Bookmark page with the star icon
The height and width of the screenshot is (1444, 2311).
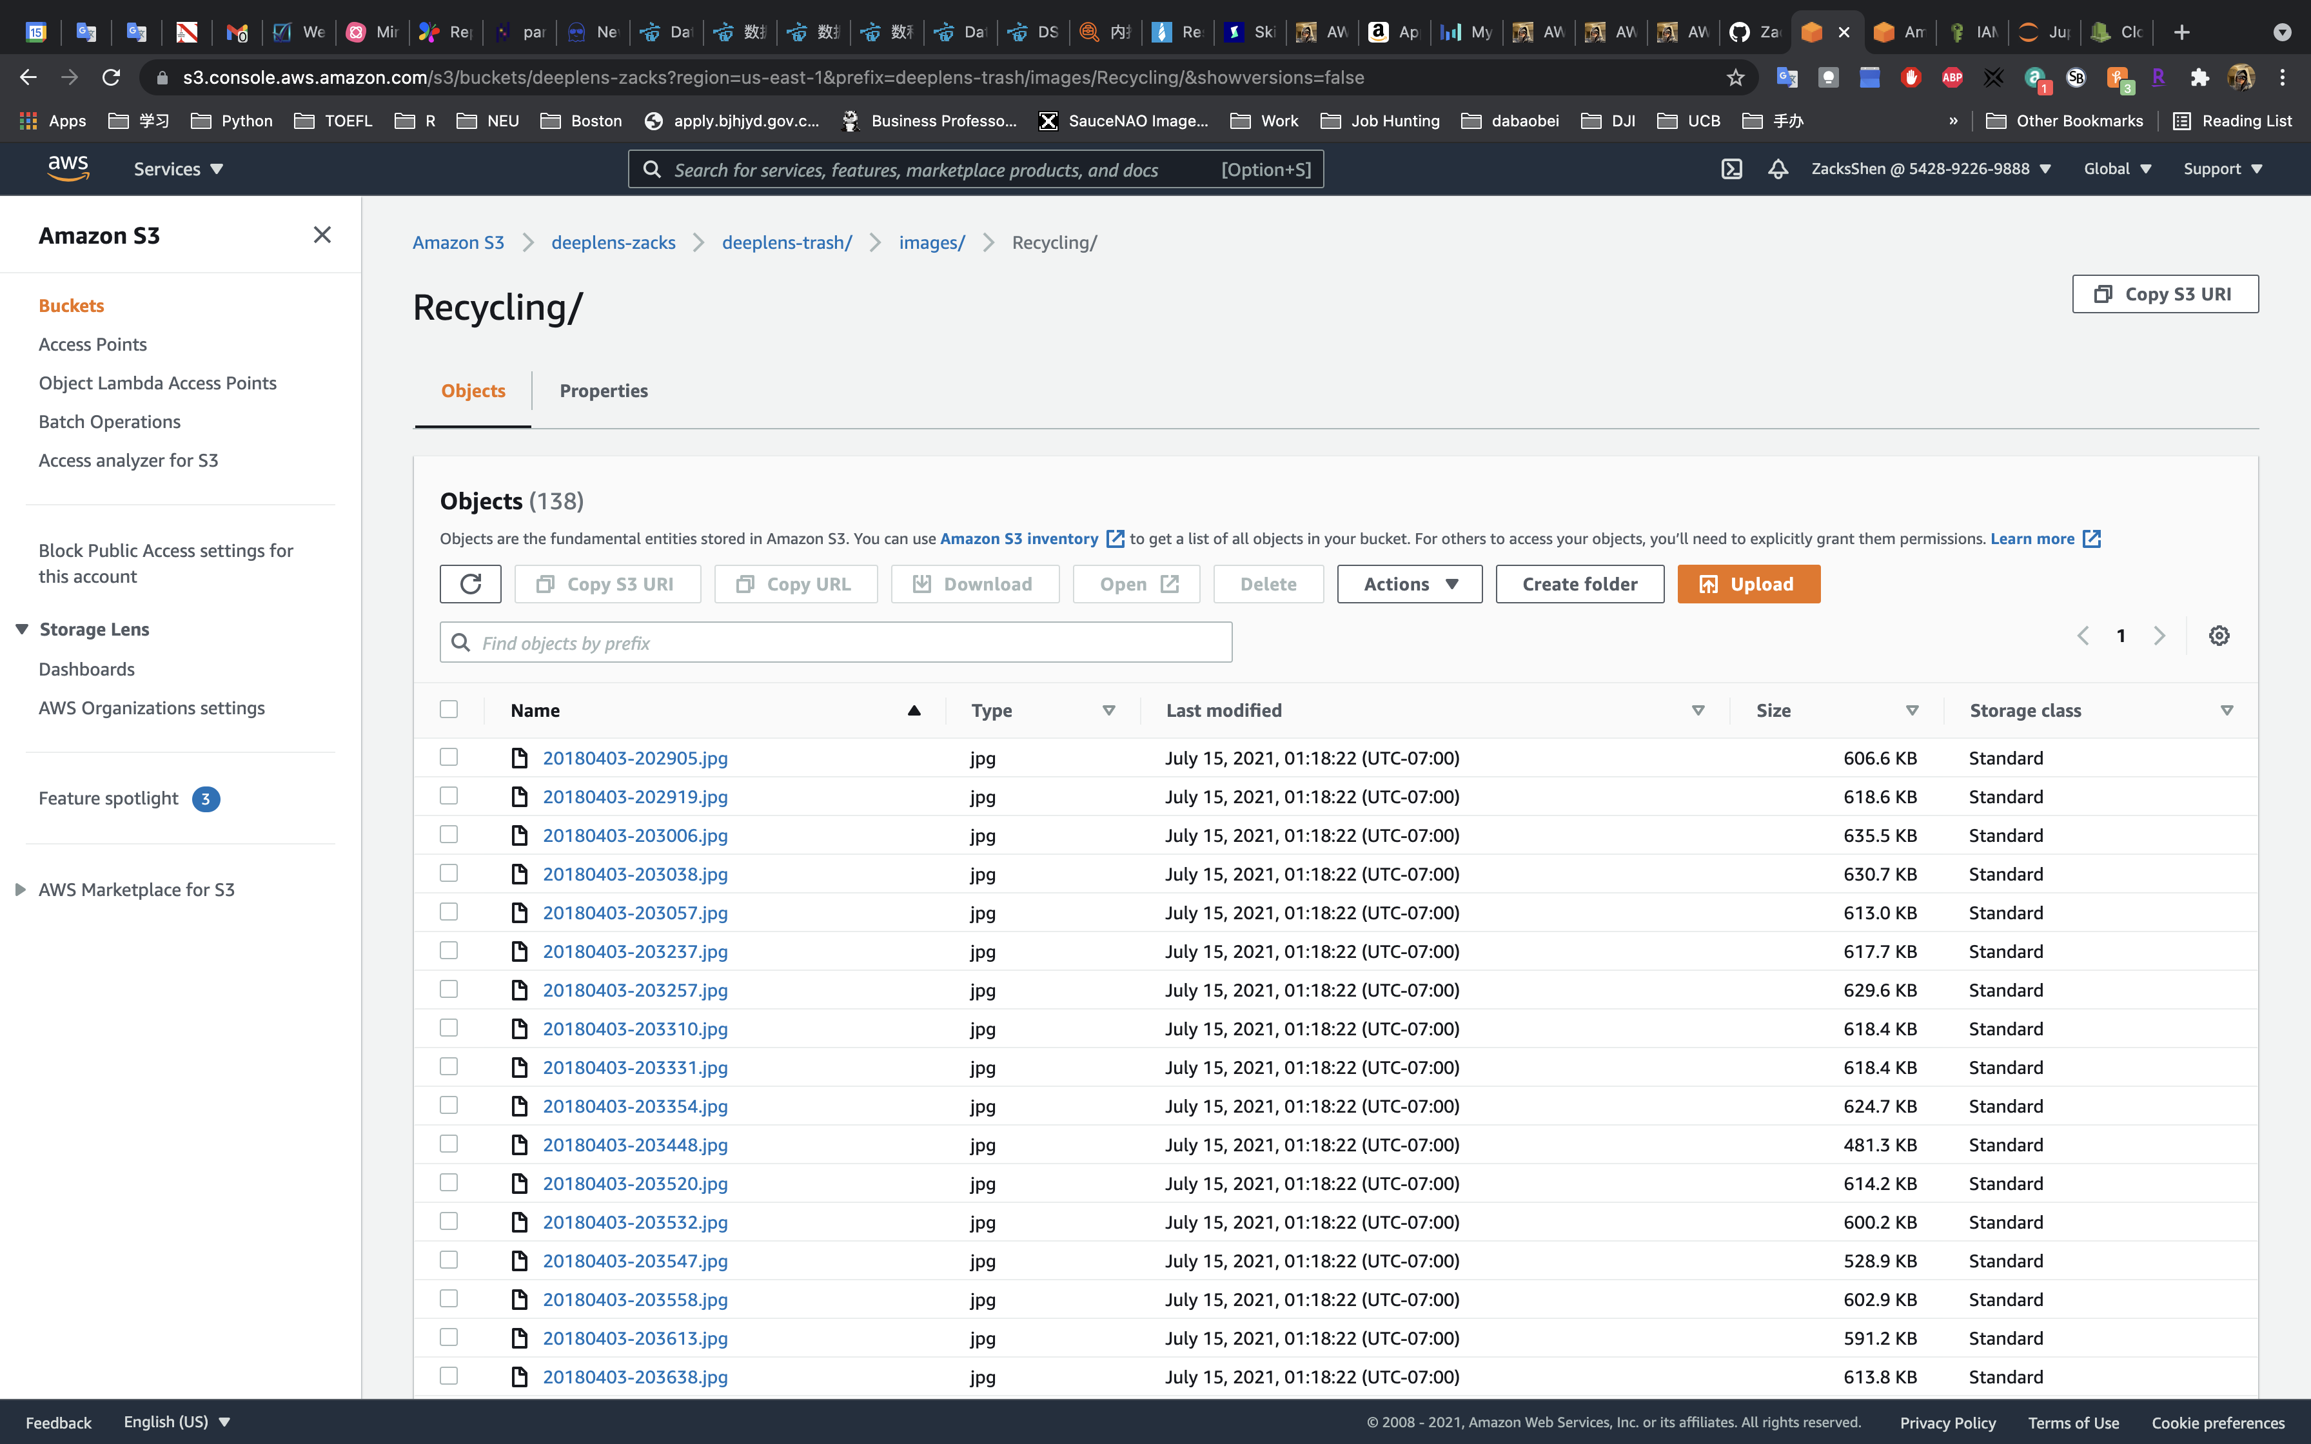[x=1735, y=77]
